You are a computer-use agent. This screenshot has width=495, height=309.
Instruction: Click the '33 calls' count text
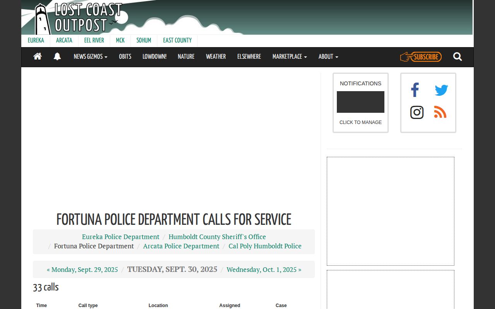point(46,287)
